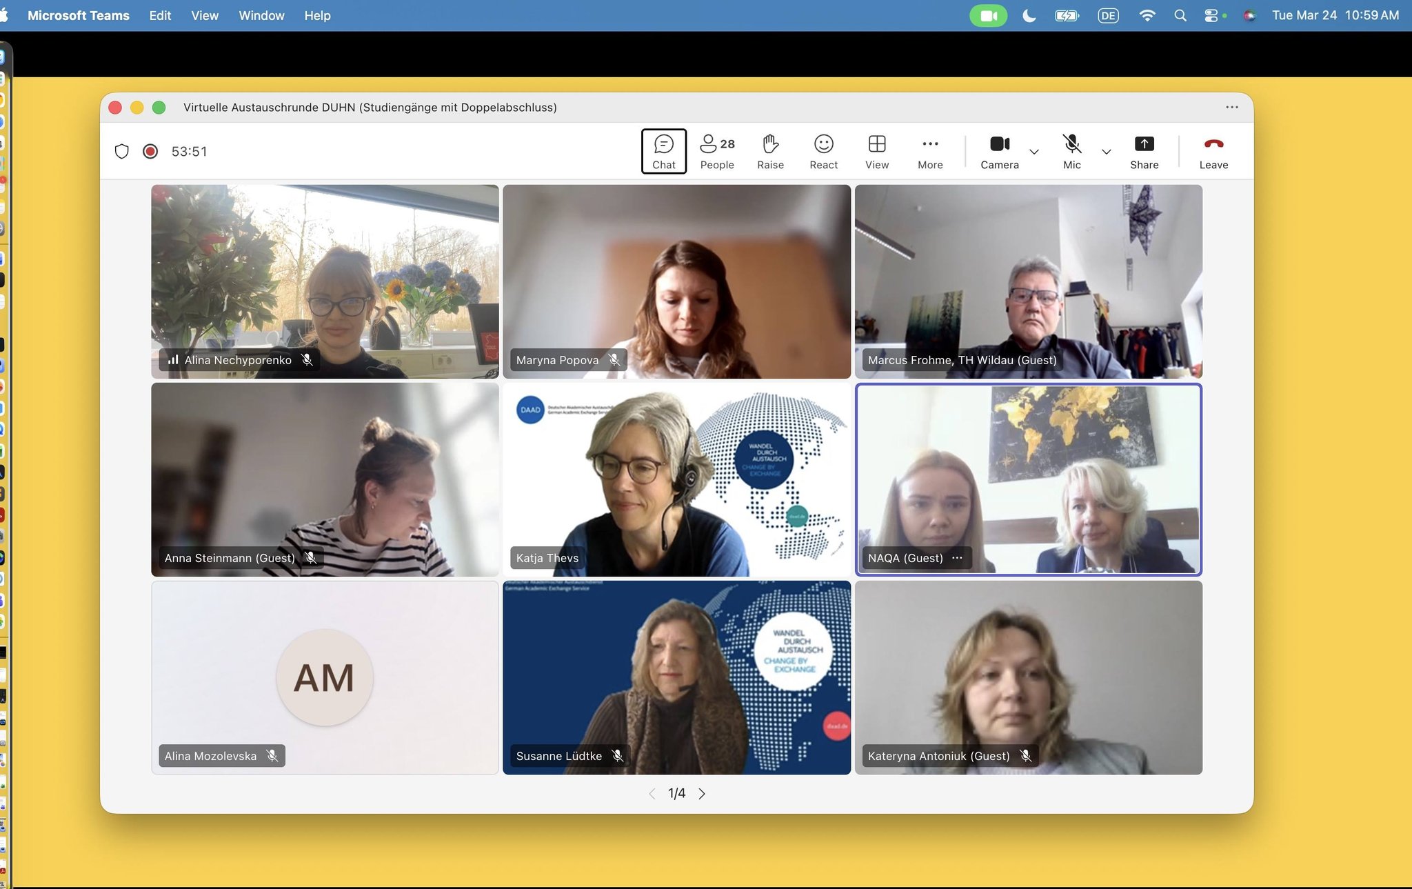
Task: Click the red recording indicator
Action: click(x=150, y=151)
